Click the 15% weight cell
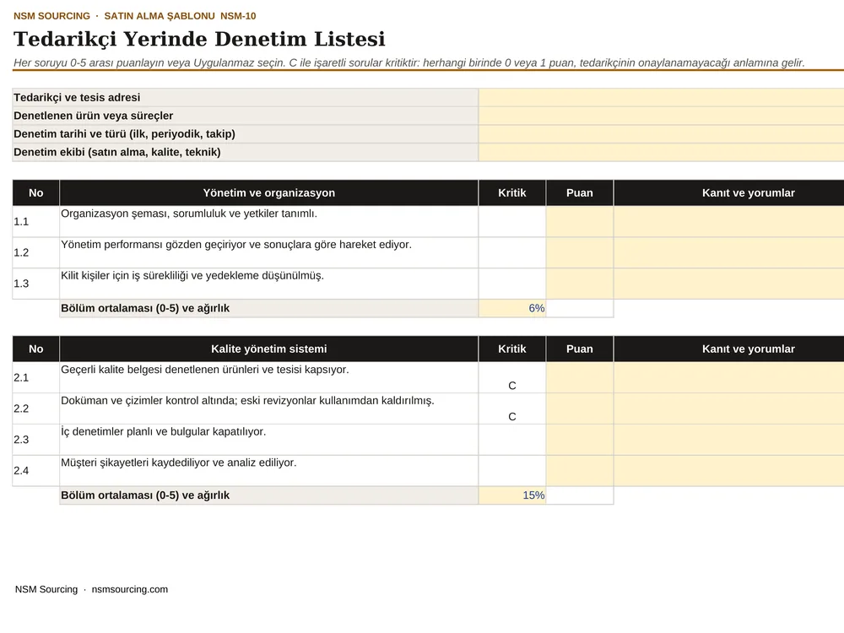This screenshot has height=633, width=844. (512, 495)
